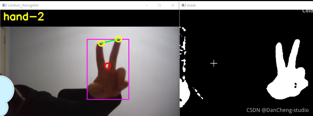Image resolution: width=313 pixels, height=116 pixels.
Task: Click the yellow hand-2 label
Action: tap(24, 17)
